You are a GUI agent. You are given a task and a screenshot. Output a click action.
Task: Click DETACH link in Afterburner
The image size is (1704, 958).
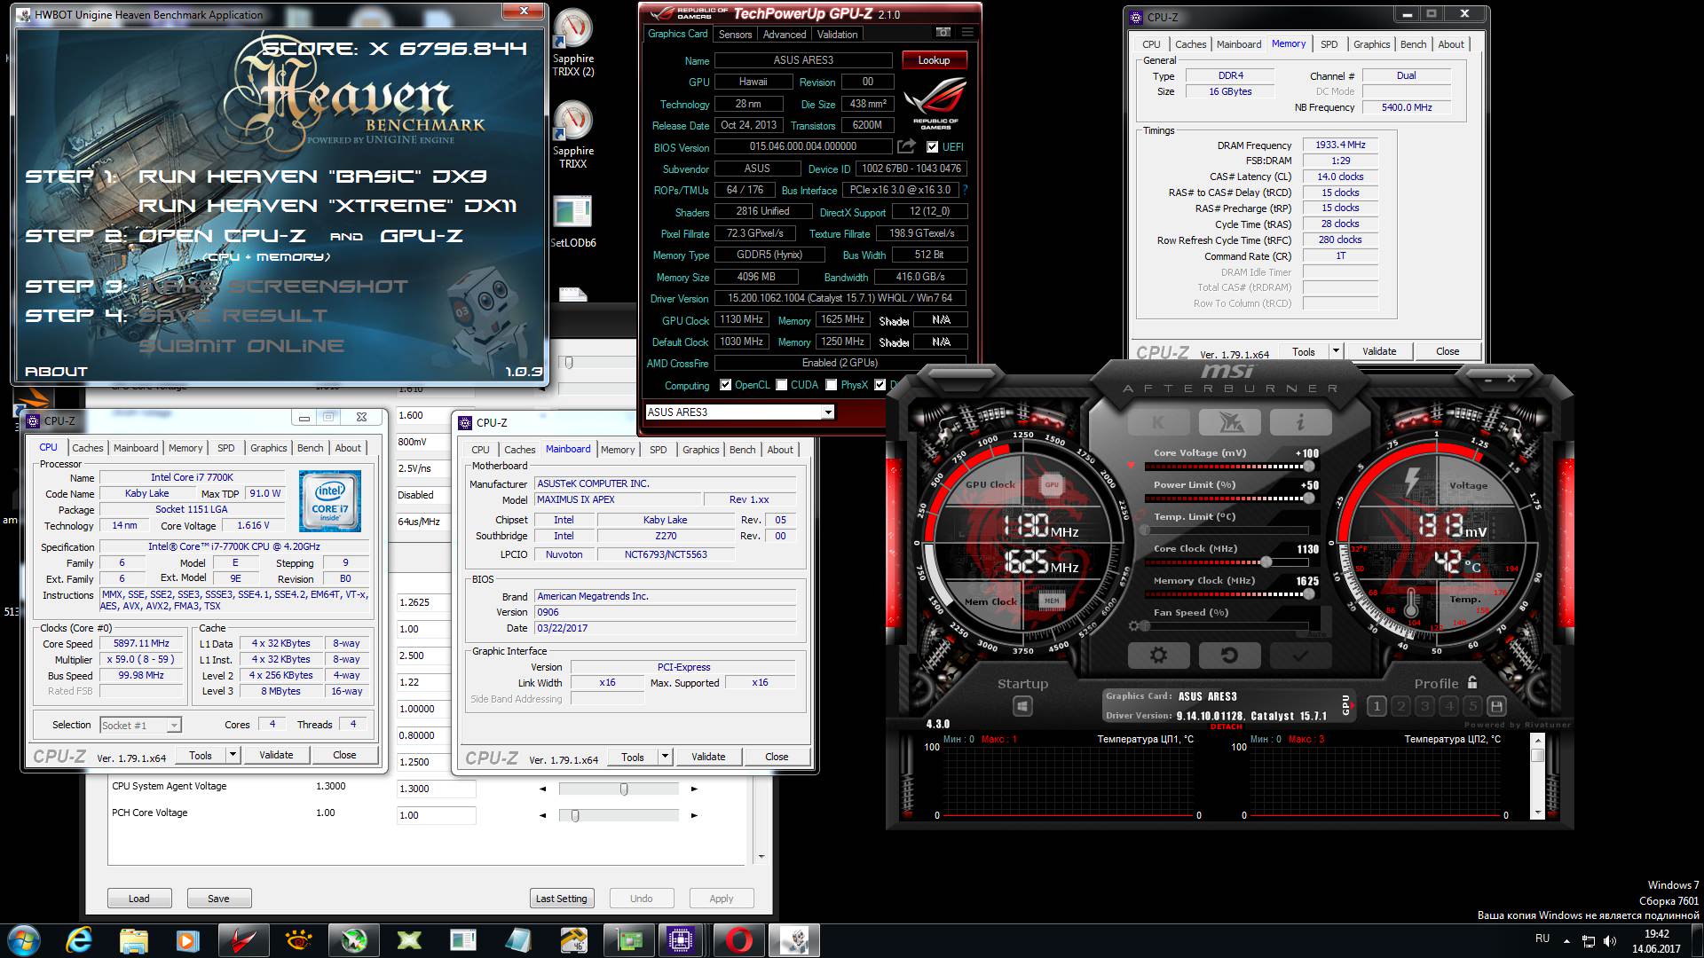pos(1227,726)
